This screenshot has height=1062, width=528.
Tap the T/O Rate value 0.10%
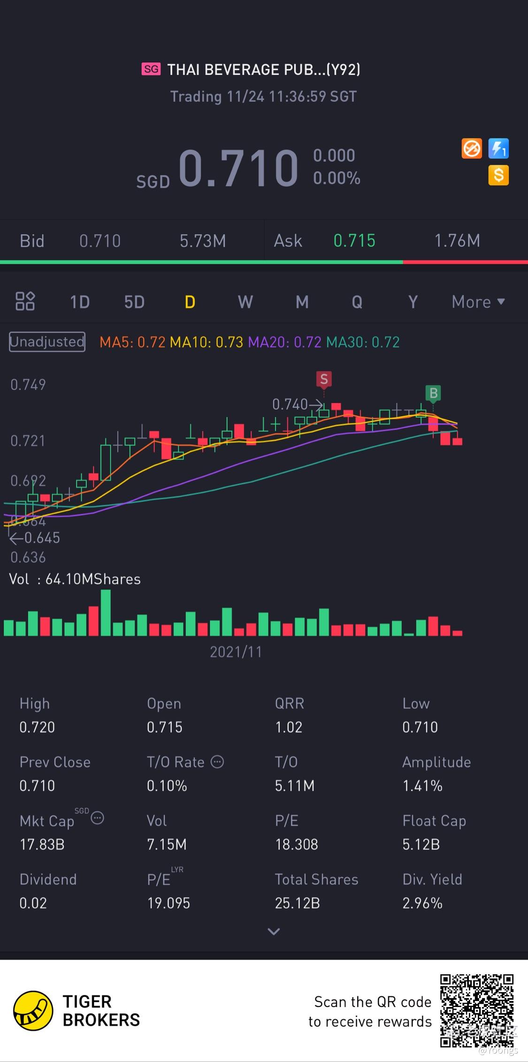coord(167,786)
